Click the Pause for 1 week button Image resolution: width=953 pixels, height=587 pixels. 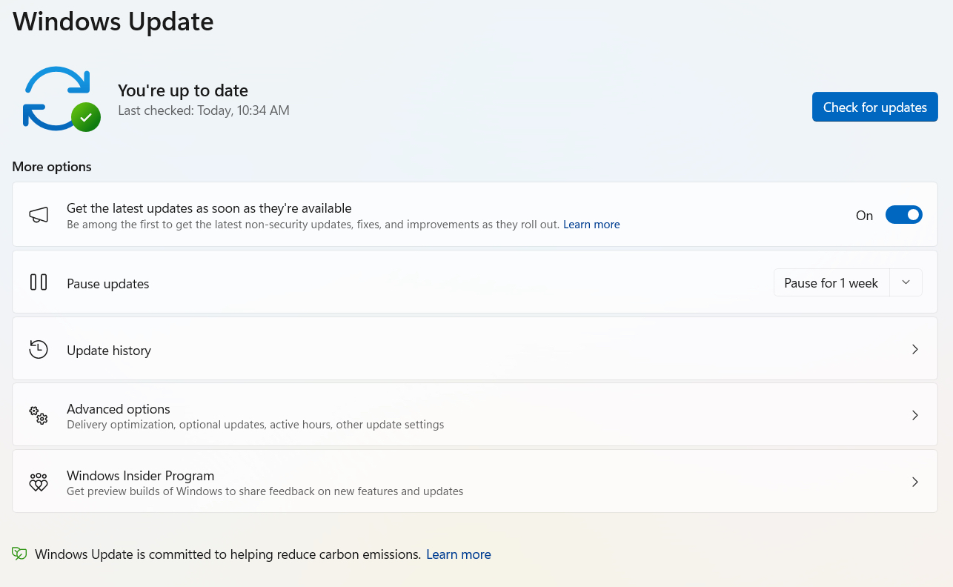click(x=831, y=282)
